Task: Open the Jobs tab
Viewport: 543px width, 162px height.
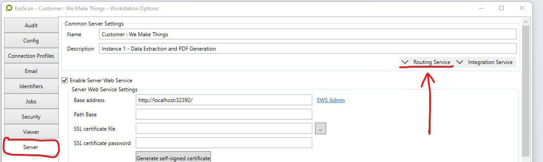Action: pos(31,102)
